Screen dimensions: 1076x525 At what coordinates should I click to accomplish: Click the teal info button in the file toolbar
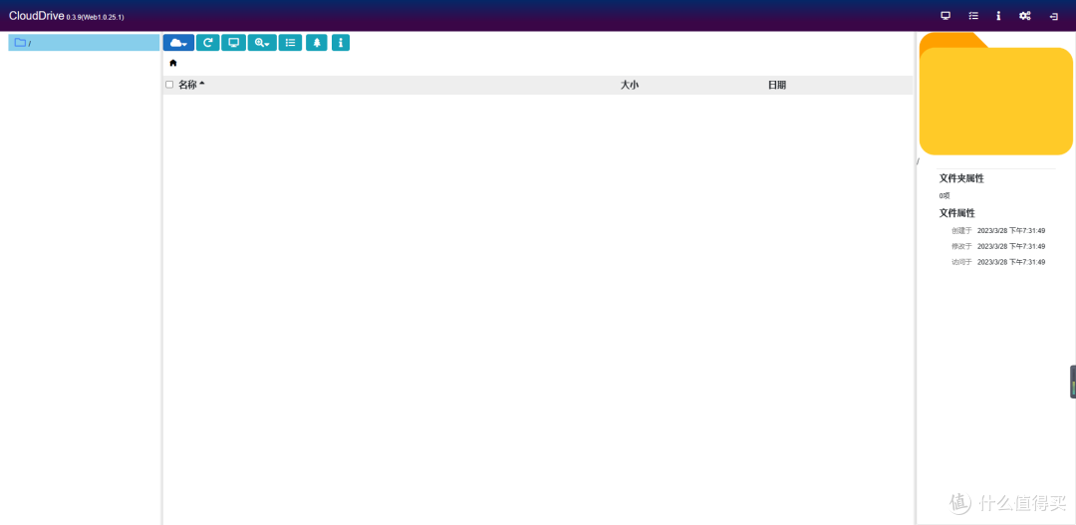point(341,43)
